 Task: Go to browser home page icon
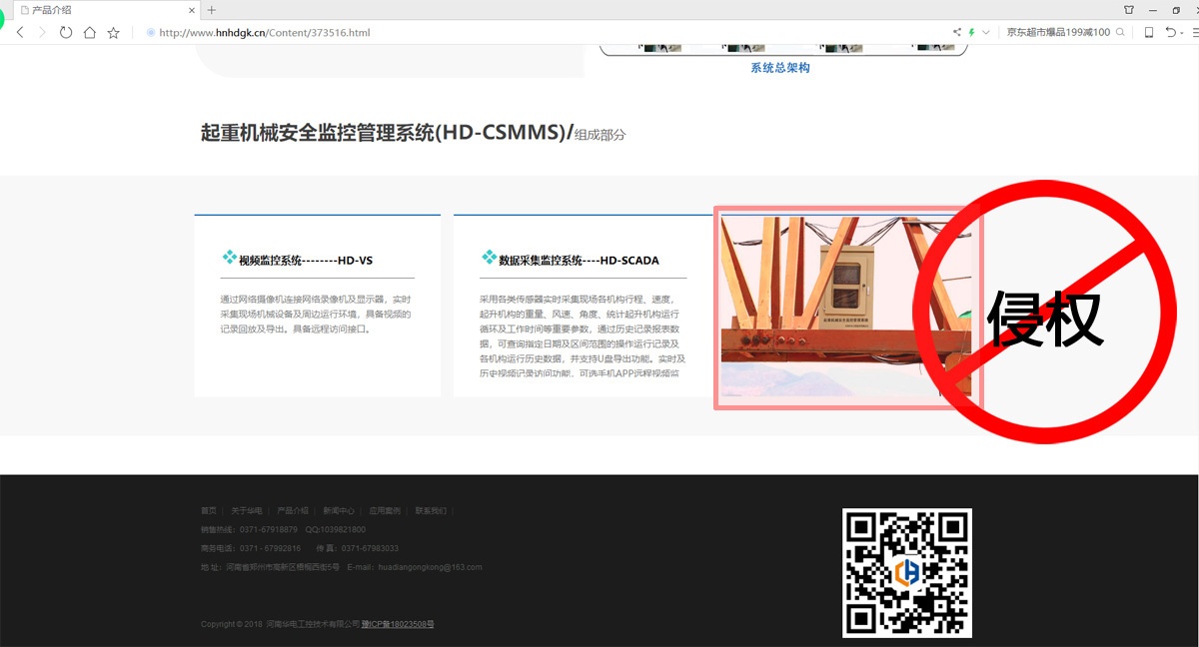coord(90,32)
